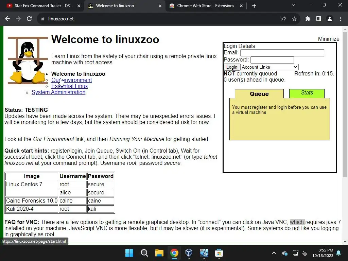
Task: Click the 'Kali 2020-4' cell
Action: point(32,209)
